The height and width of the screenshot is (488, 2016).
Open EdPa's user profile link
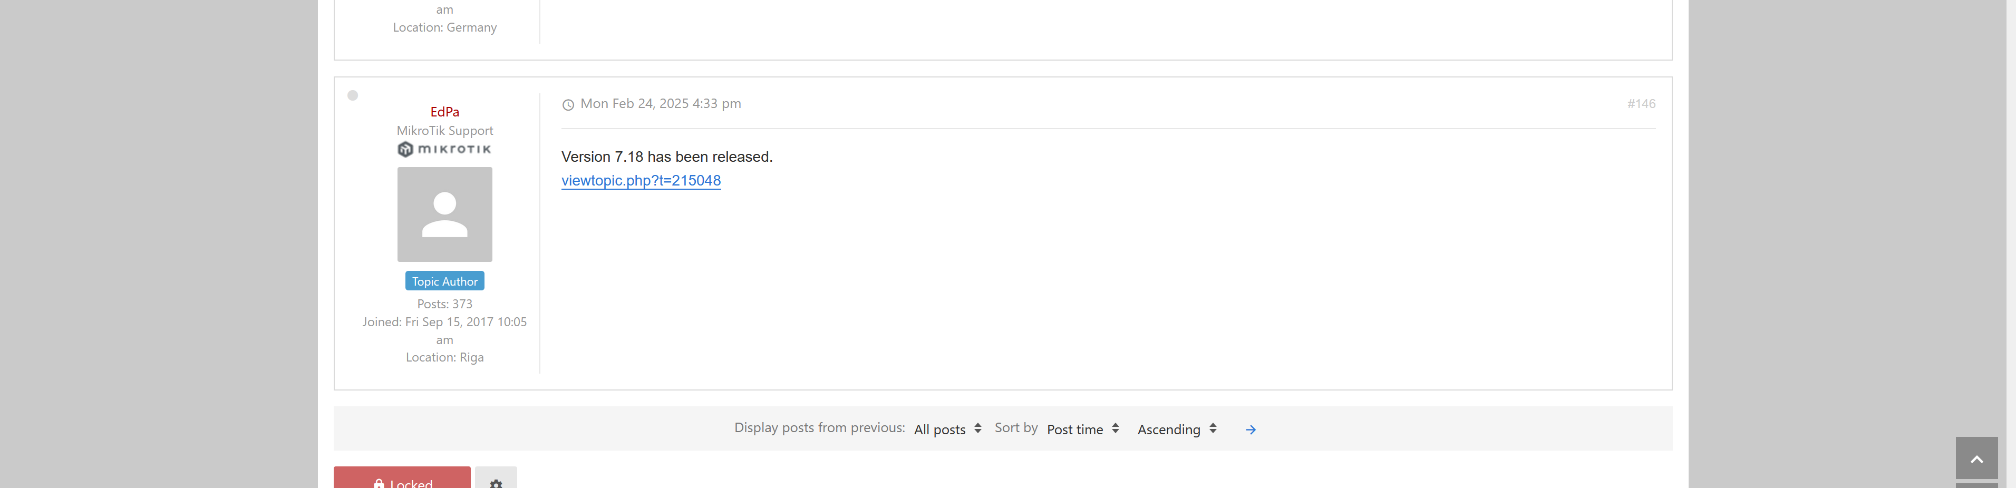(444, 111)
